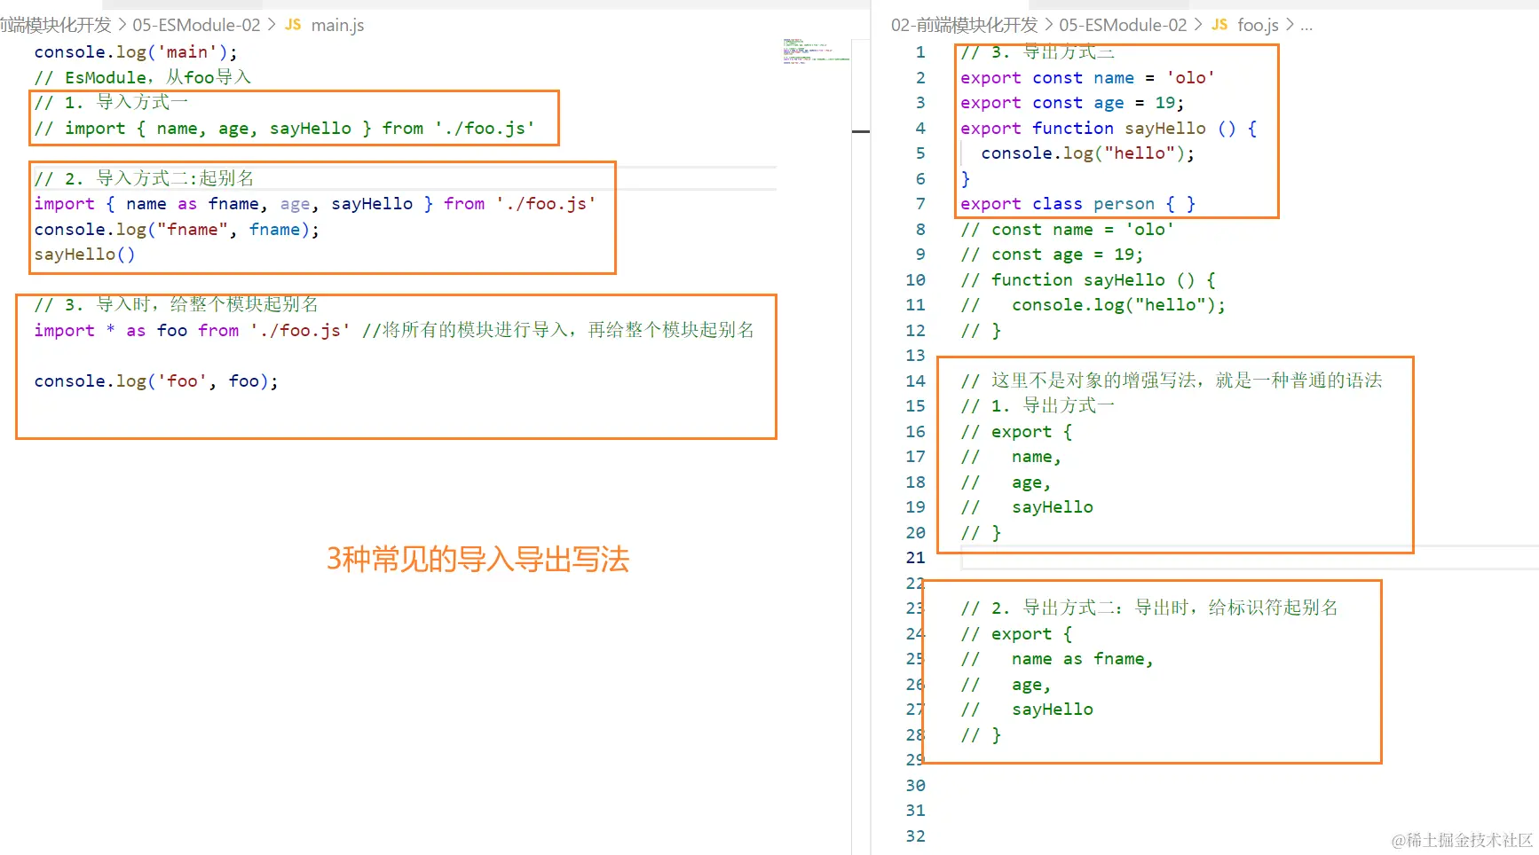
Task: Open the foo.js breadcrumb item
Action: pos(1258,25)
